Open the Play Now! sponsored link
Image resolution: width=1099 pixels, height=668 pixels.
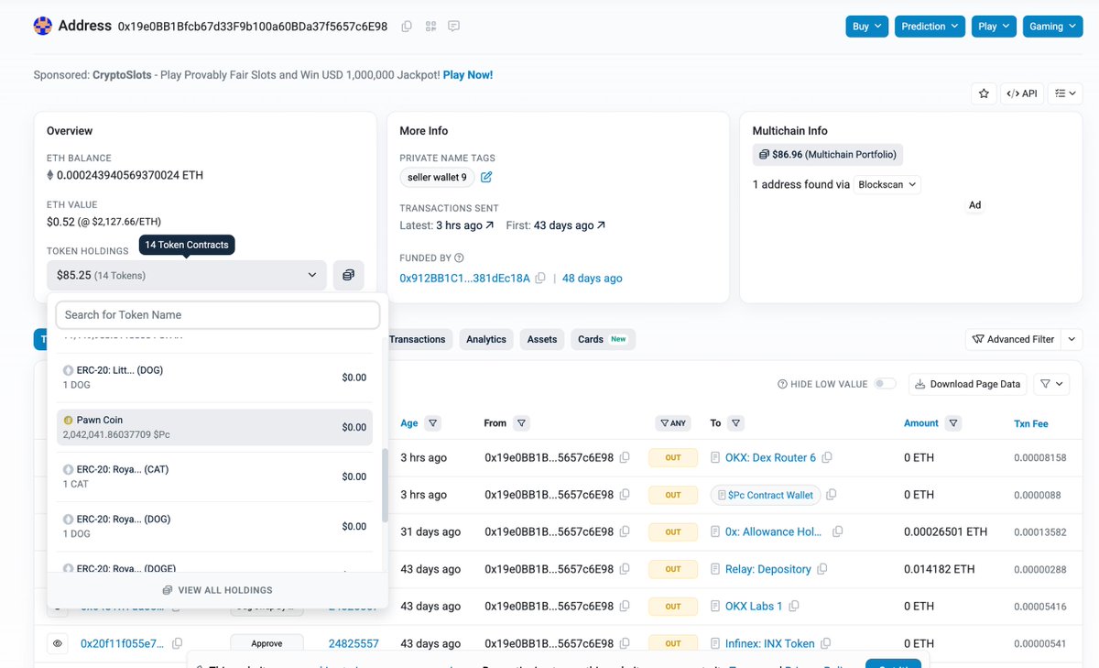(x=468, y=75)
